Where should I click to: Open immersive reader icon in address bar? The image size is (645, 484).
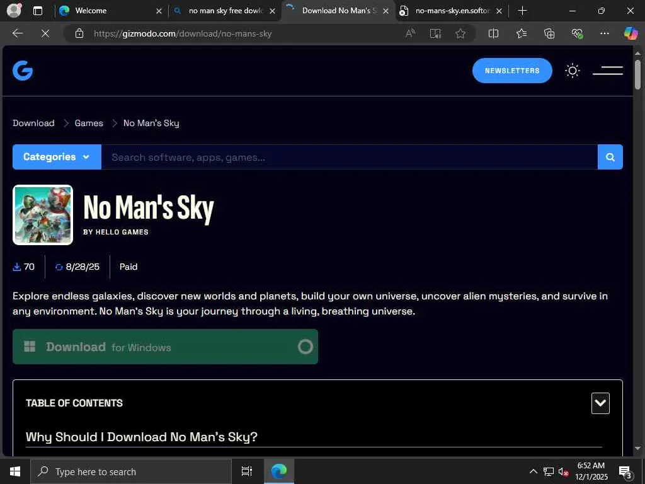pyautogui.click(x=435, y=33)
